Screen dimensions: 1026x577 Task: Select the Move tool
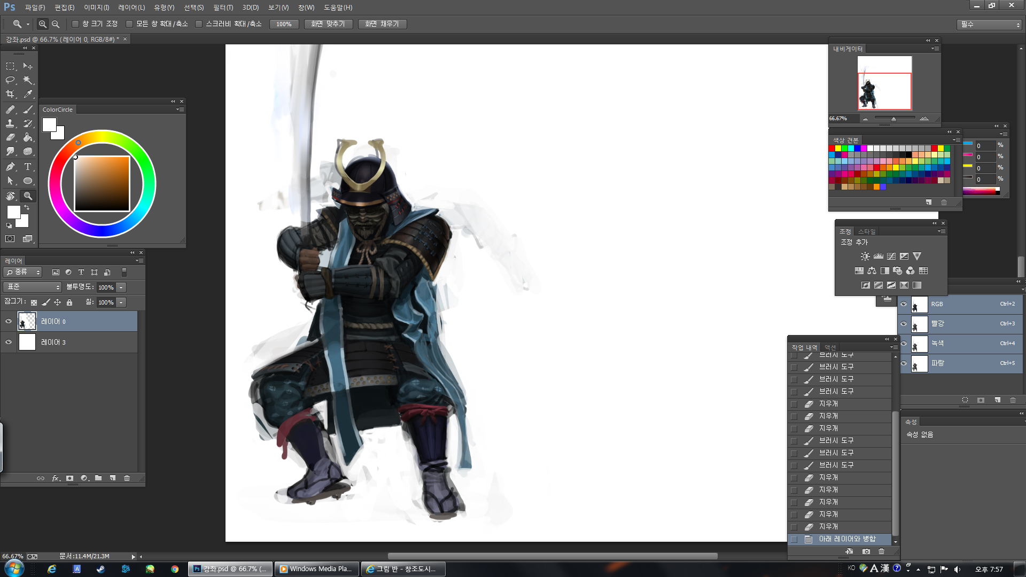(28, 66)
